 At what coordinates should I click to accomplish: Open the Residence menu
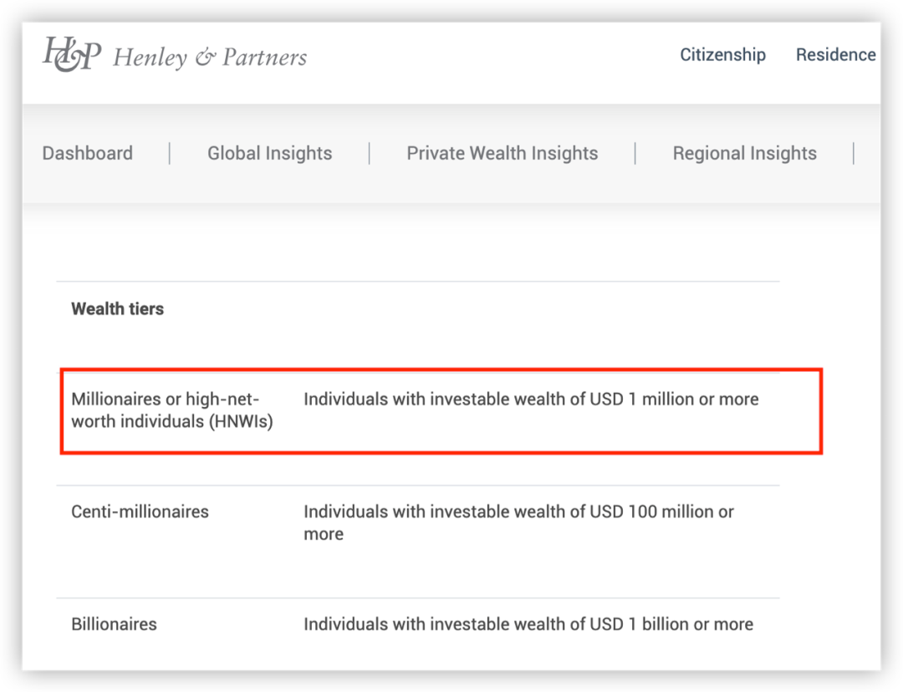(835, 54)
